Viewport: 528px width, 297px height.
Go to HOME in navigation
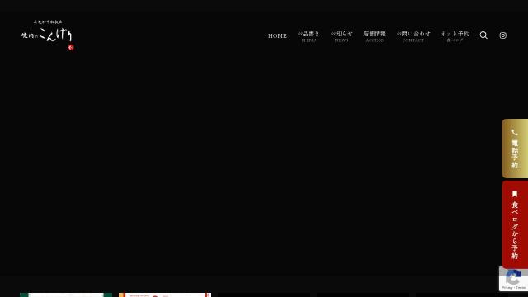[x=277, y=35]
